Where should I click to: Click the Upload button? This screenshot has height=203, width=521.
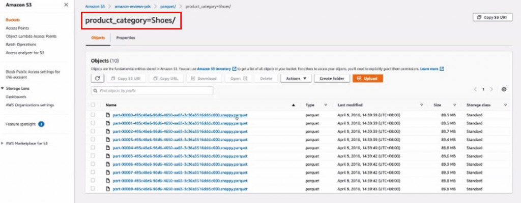click(x=368, y=79)
